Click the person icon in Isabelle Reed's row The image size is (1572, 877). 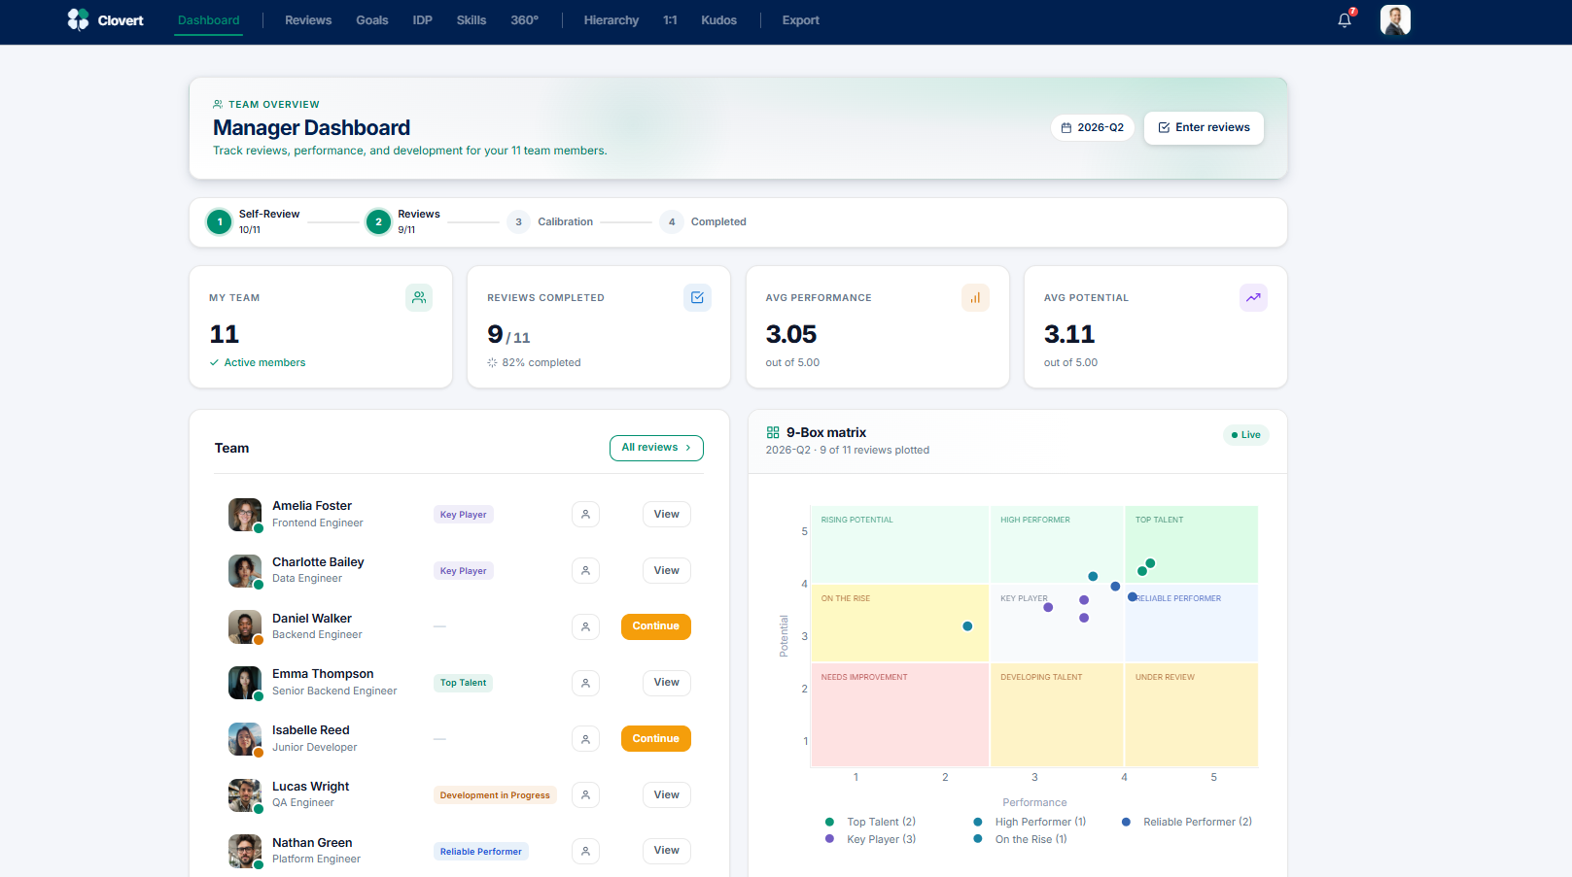click(x=585, y=739)
